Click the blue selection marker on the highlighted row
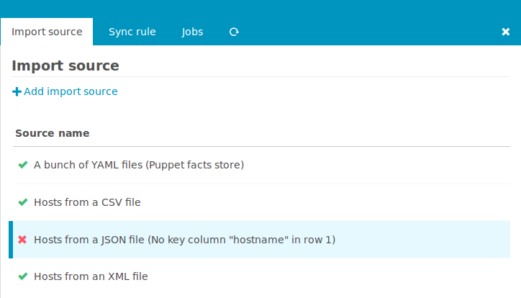This screenshot has height=298, width=521. [x=11, y=240]
